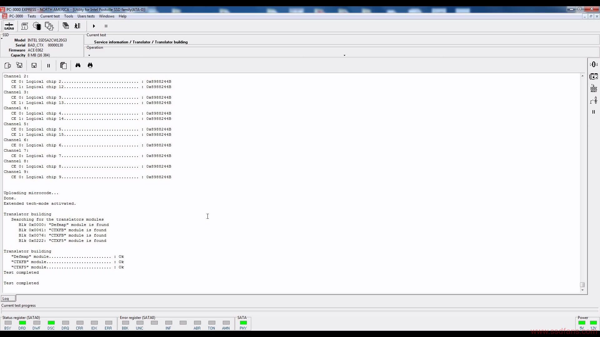Screen dimensions: 600x337
Task: Click the counter RESET icon
Action: pos(594,88)
